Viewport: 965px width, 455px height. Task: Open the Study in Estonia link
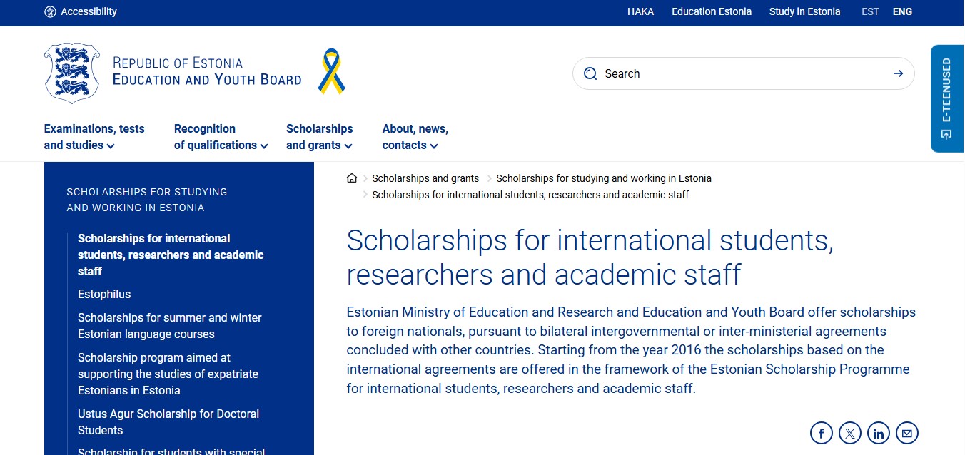coord(804,11)
